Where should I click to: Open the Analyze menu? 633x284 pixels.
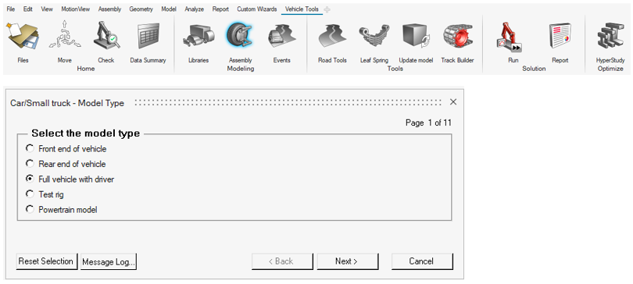194,9
